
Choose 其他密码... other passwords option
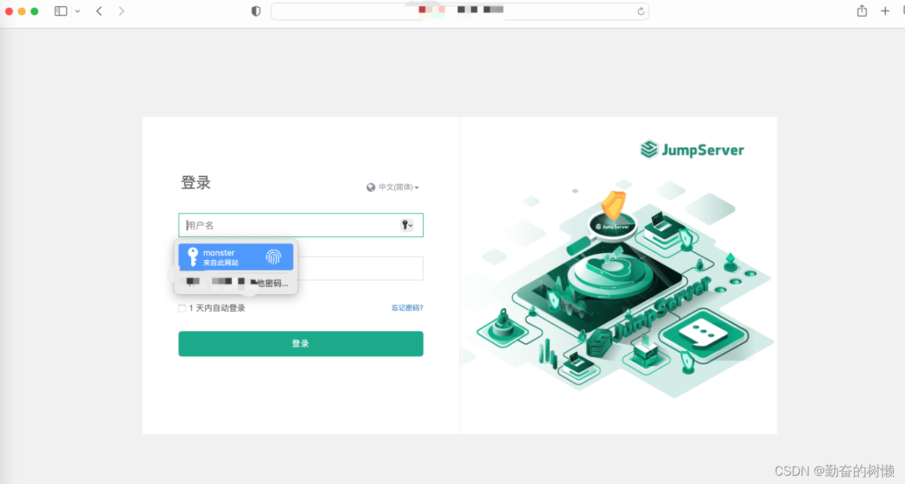point(236,282)
